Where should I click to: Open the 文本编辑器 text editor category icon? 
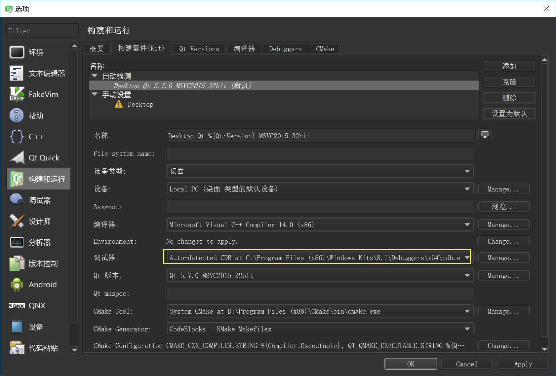17,73
